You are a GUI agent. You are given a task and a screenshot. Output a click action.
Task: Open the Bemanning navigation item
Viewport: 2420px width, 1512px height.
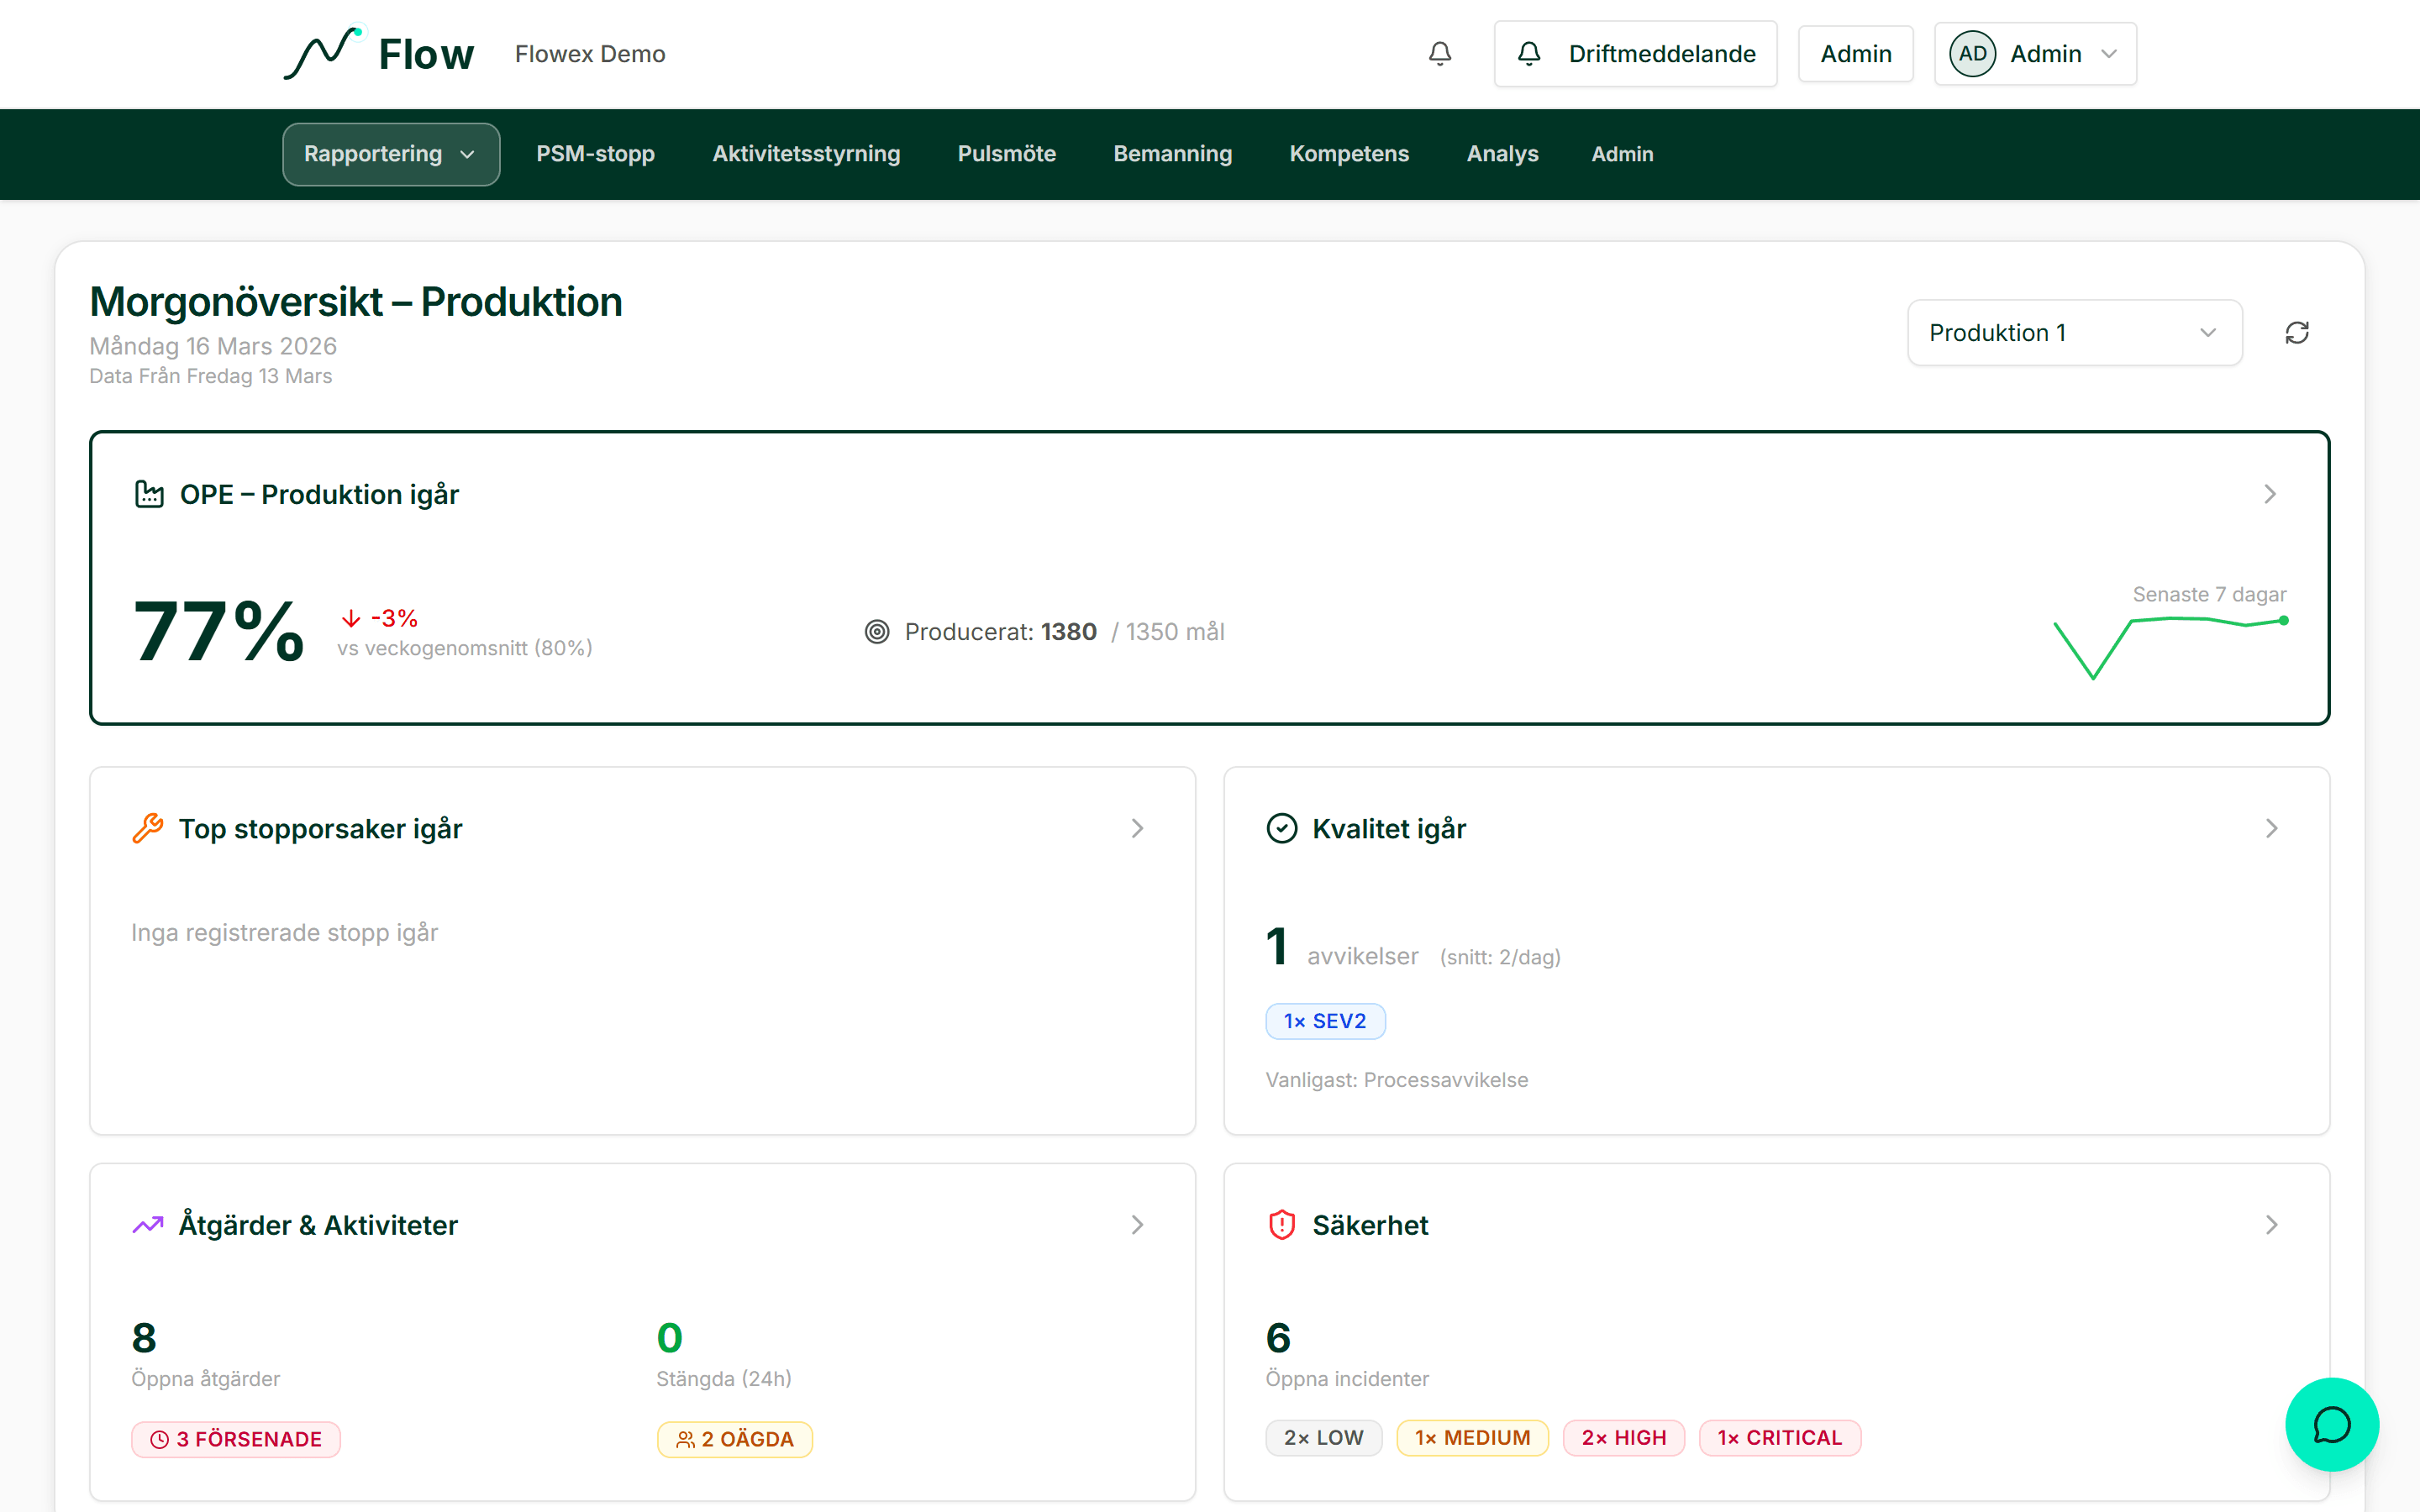[x=1172, y=154]
